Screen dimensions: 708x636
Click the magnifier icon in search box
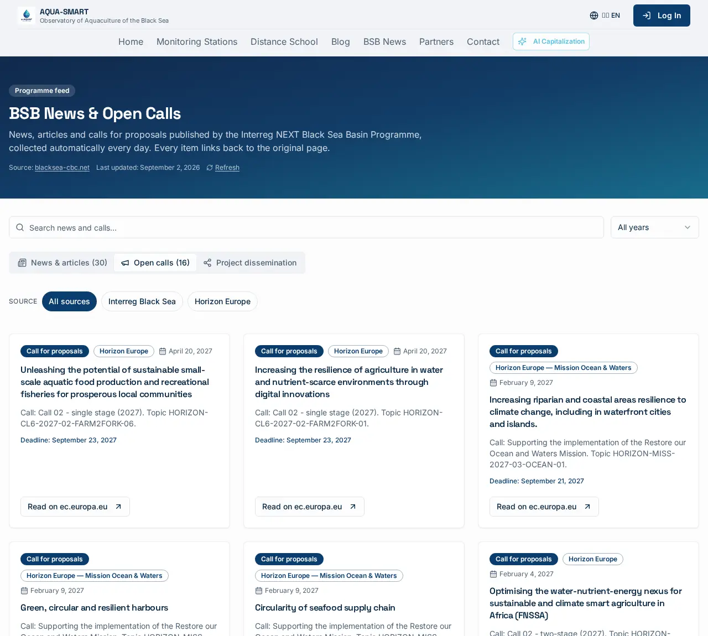(20, 227)
